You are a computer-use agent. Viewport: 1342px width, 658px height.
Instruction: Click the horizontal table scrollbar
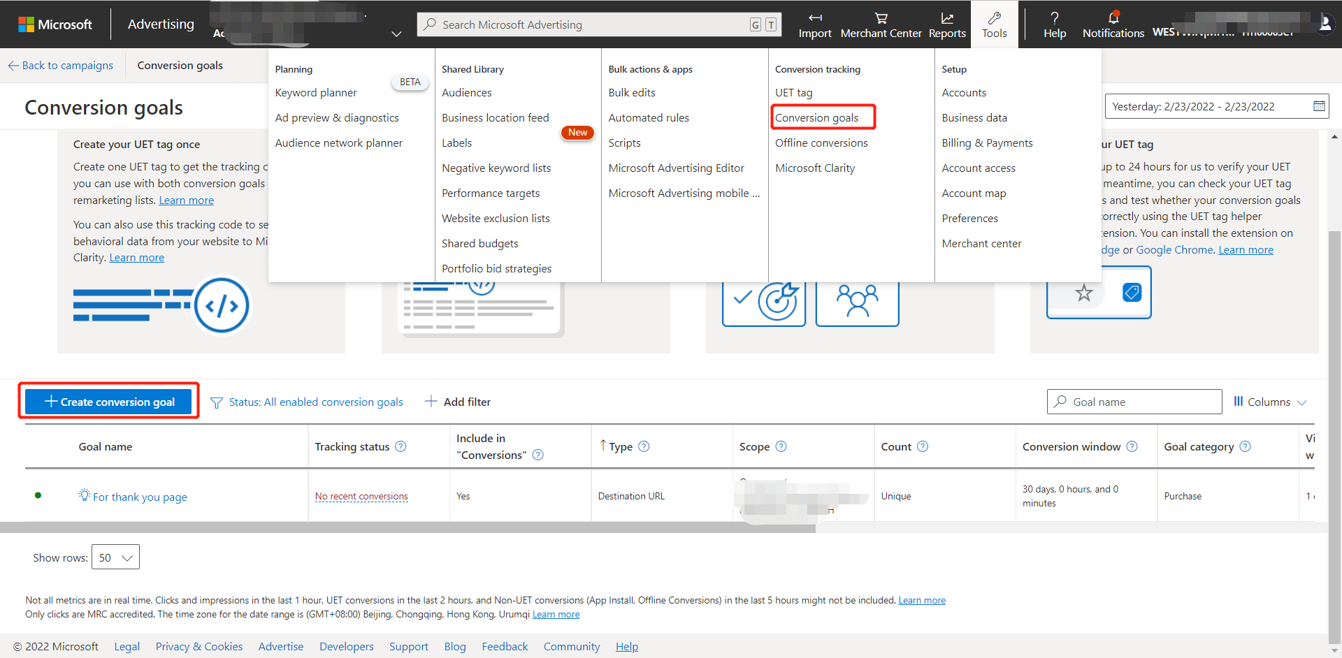tap(407, 527)
